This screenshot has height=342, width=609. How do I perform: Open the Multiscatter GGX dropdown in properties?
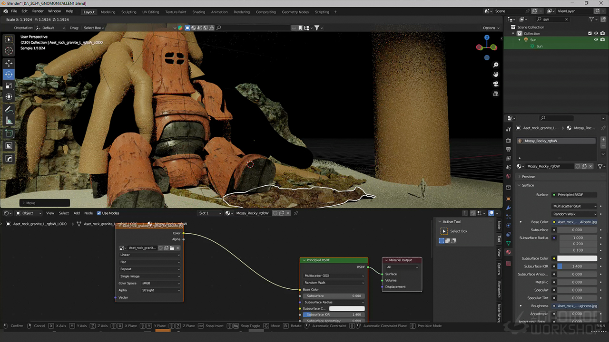574,206
